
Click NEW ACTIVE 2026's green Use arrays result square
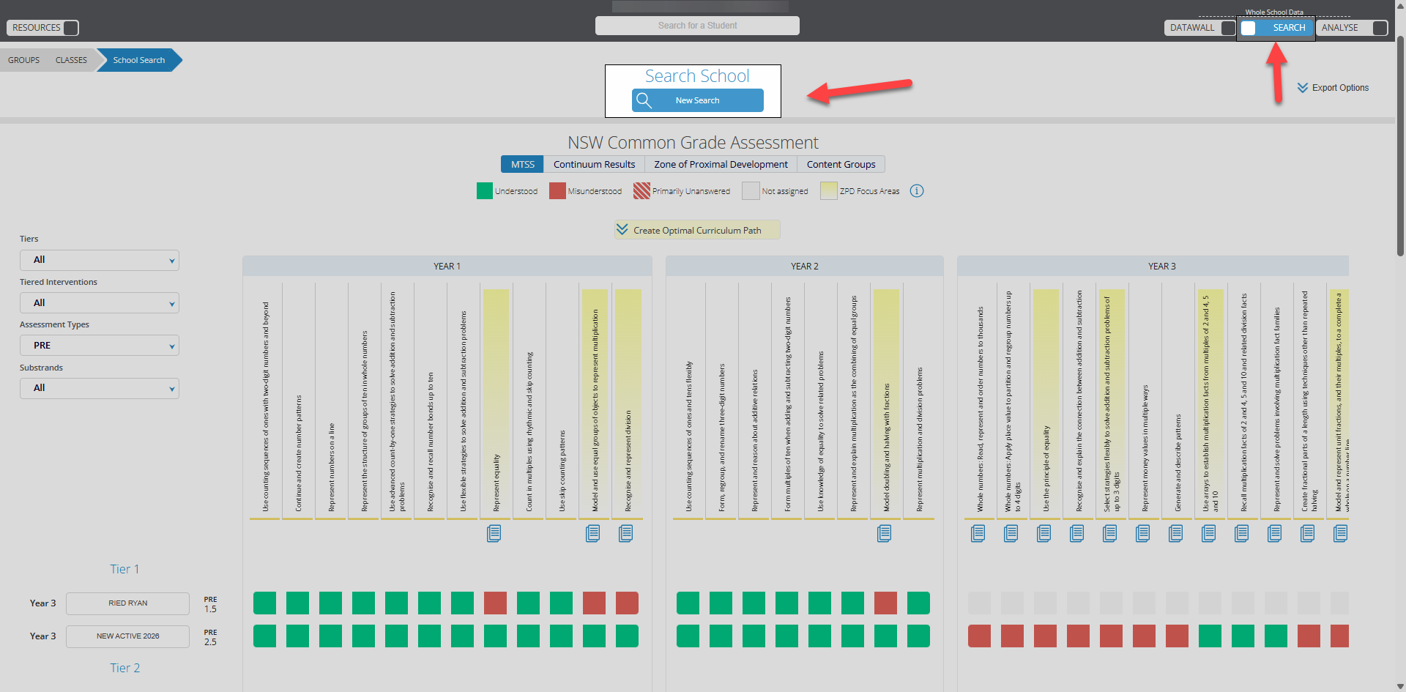pos(1210,636)
